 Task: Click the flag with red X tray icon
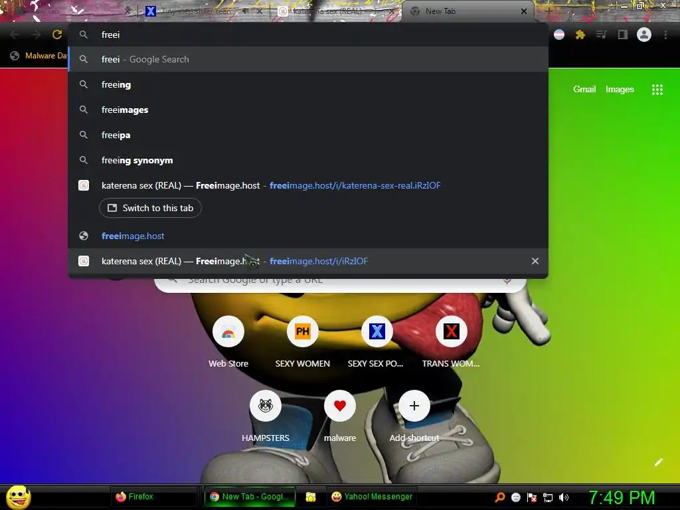532,497
